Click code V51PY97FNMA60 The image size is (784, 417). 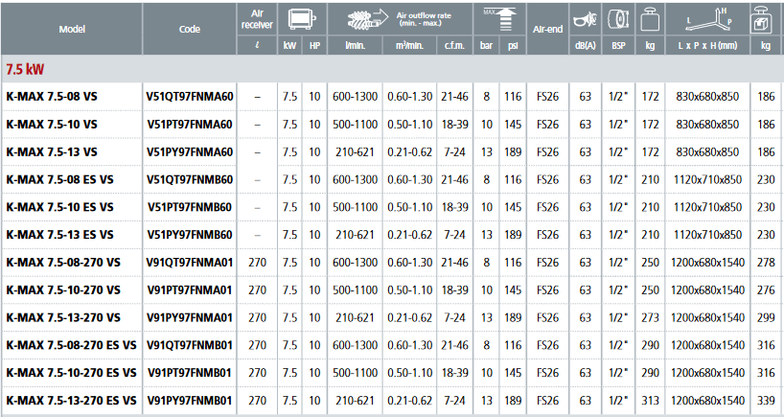190,152
